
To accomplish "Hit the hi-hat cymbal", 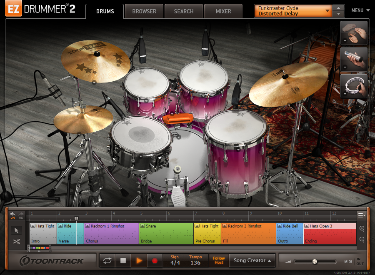I will pyautogui.click(x=83, y=119).
